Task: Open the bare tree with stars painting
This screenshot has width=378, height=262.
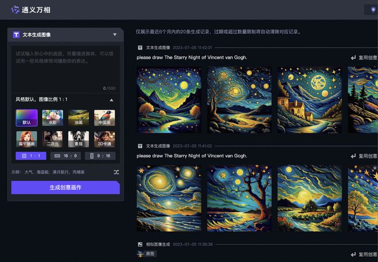Action: click(239, 198)
